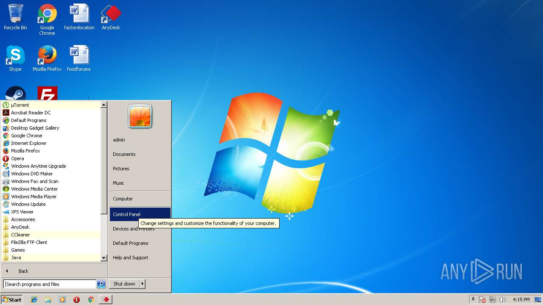Click the Shut down button
This screenshot has height=305, width=543.
coord(124,284)
